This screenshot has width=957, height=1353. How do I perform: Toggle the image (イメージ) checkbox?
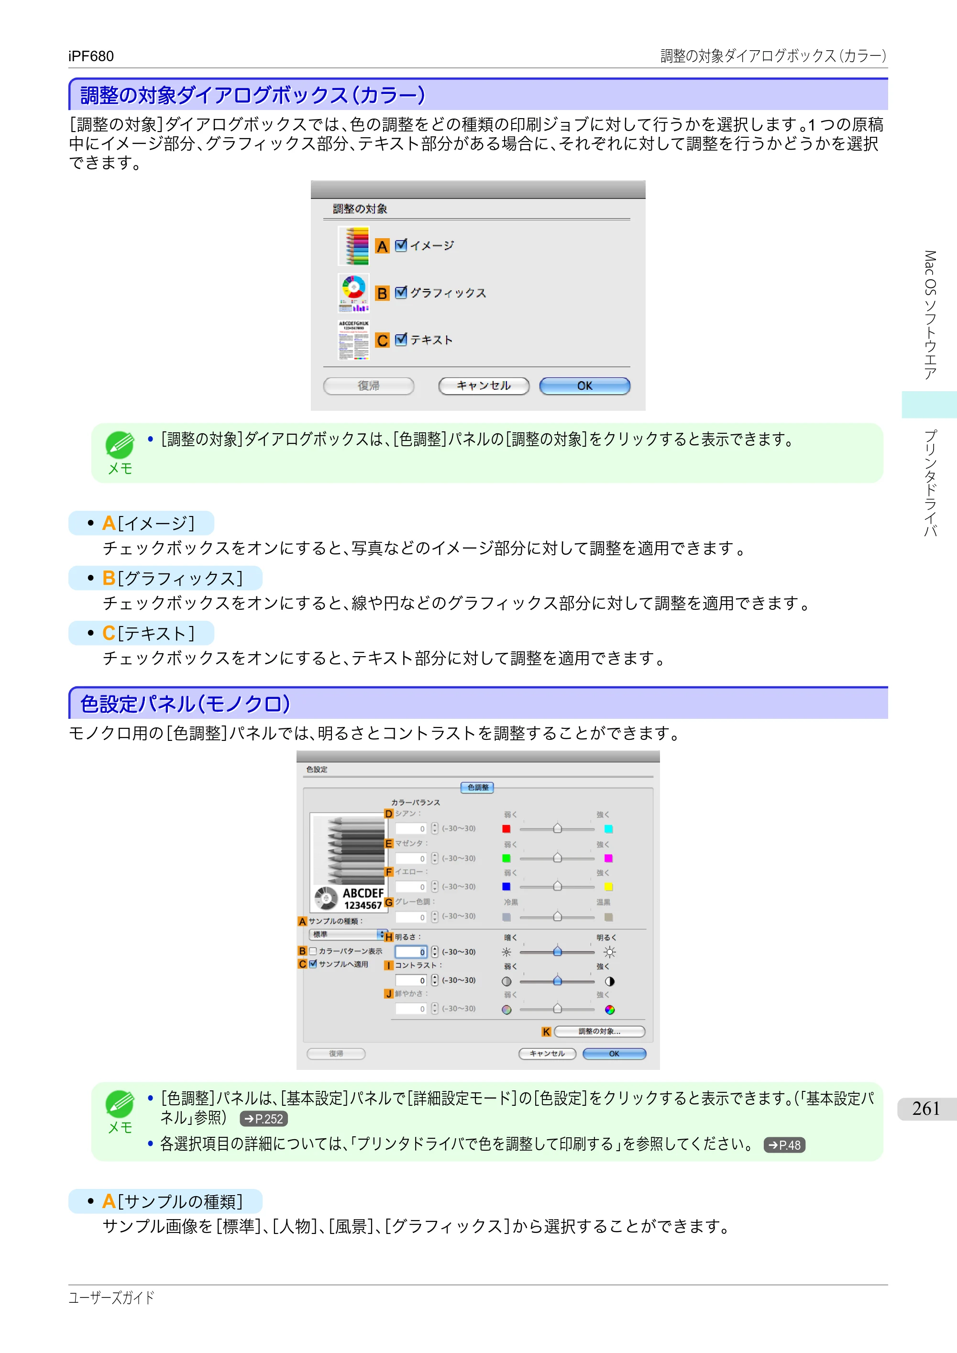pyautogui.click(x=401, y=245)
